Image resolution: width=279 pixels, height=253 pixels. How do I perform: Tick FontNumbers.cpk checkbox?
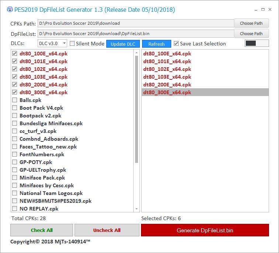(x=15, y=154)
